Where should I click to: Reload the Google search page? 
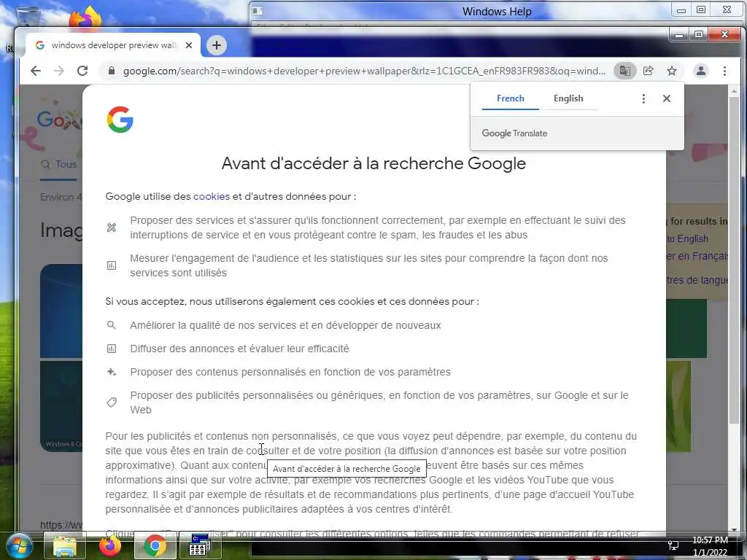[x=82, y=71]
